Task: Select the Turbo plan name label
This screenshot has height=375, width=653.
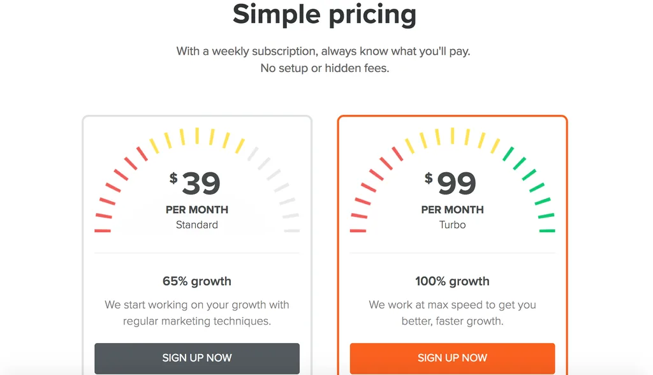Action: [x=452, y=225]
